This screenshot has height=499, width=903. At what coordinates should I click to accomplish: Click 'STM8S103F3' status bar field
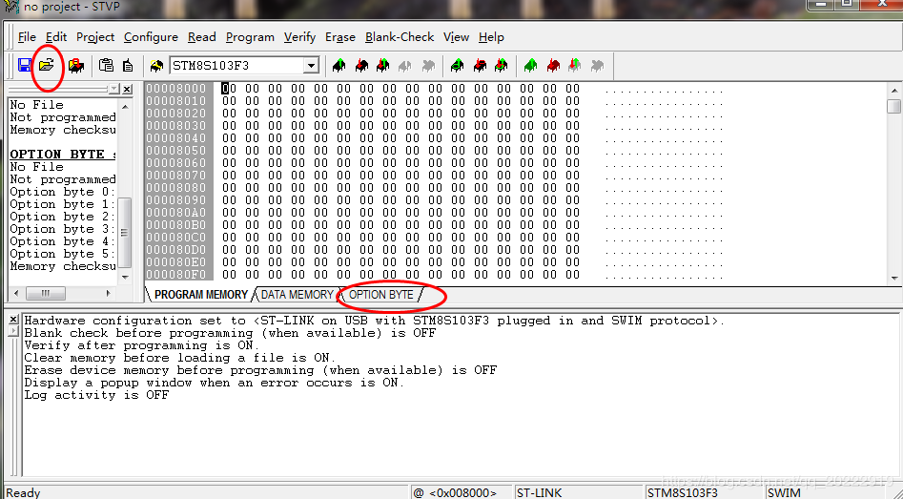point(703,492)
